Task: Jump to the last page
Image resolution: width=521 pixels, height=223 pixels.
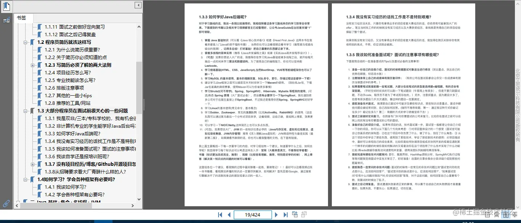Action: coord(285,215)
